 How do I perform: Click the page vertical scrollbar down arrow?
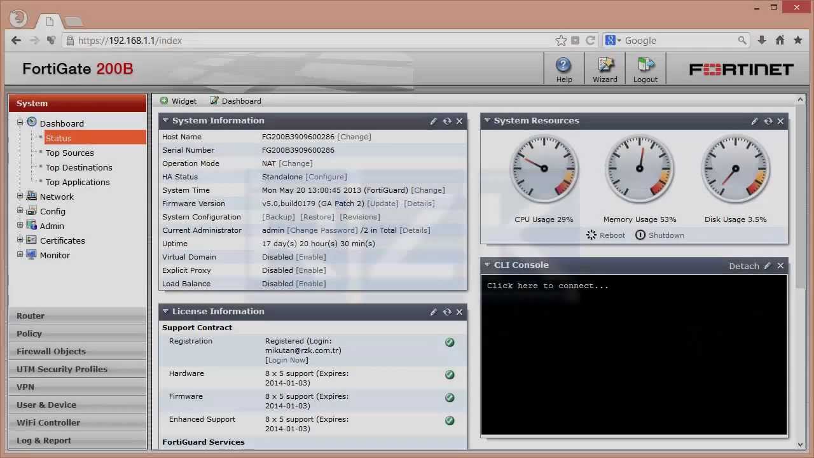click(801, 446)
